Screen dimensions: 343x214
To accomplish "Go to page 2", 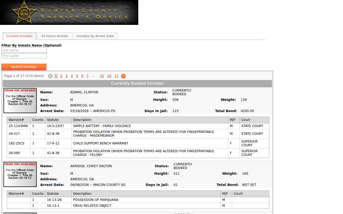I will tap(61, 76).
